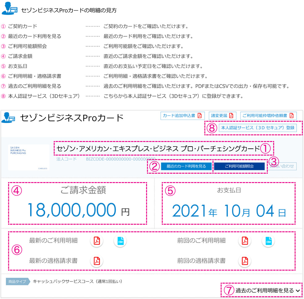This screenshot has height=299, width=304.
Task: Click the BIZCODE 法人コード value
Action: [120, 159]
